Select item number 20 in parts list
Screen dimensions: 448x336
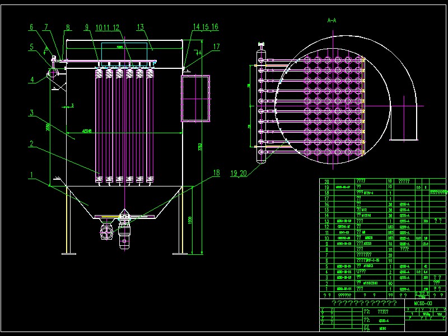point(327,181)
